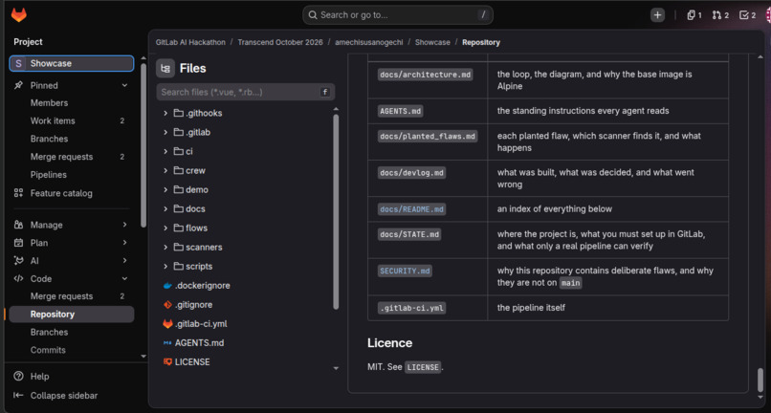
Task: Collapse the Code section chevron
Action: click(x=124, y=279)
